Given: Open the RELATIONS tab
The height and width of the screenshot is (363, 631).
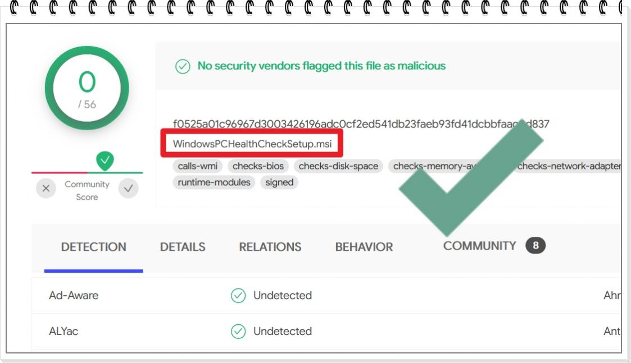Looking at the screenshot, I should point(270,247).
